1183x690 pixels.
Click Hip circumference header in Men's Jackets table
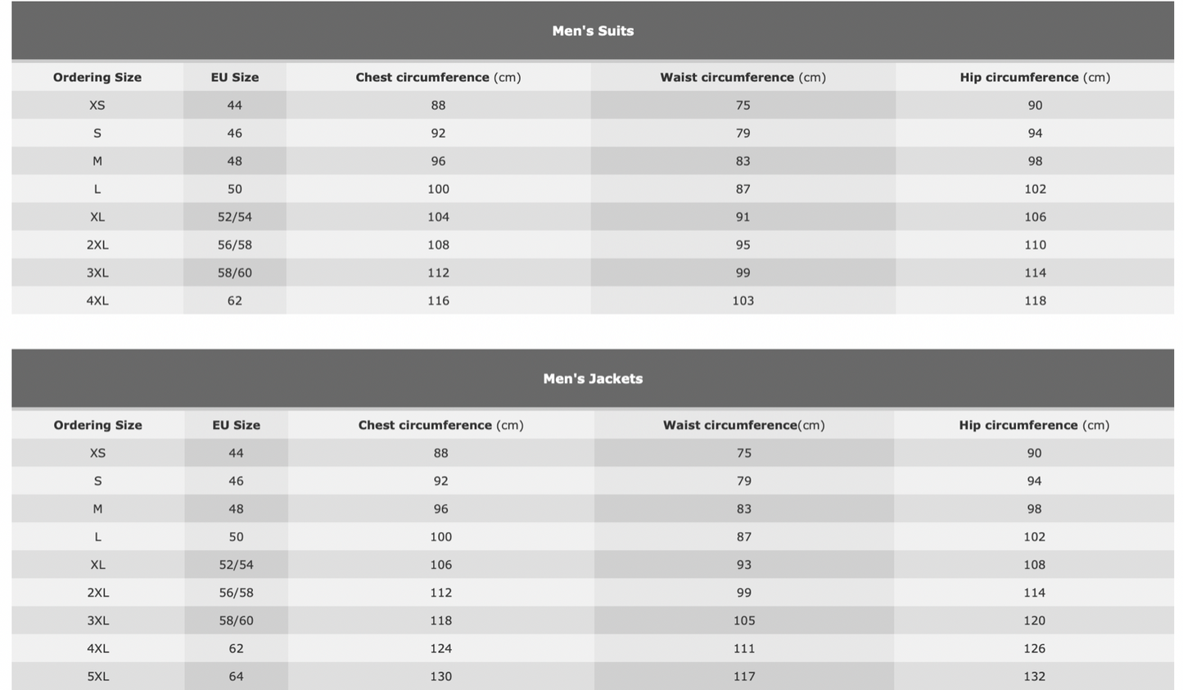click(1034, 426)
